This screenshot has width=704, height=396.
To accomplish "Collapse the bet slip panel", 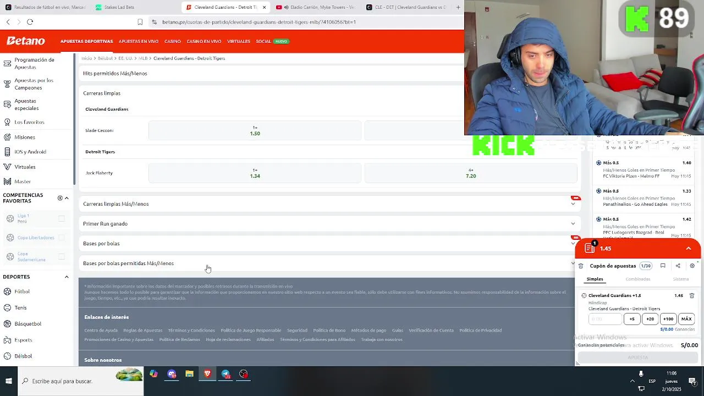I will tap(688, 249).
